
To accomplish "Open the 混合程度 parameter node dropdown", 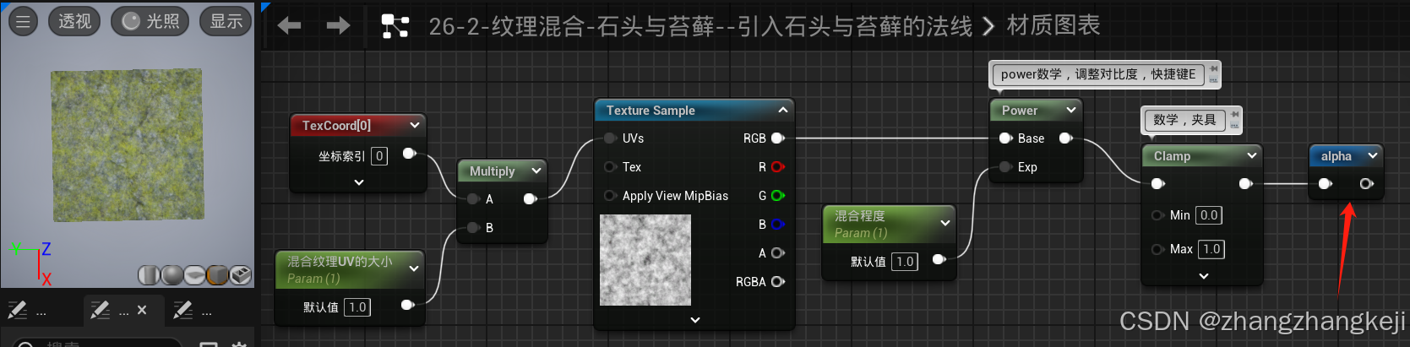I will pyautogui.click(x=945, y=223).
